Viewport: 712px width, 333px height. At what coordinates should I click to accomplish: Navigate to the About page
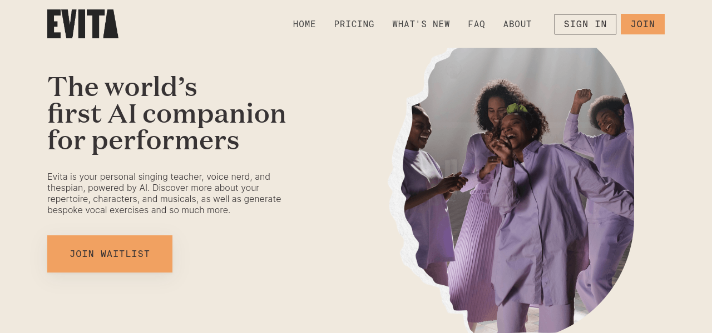(x=517, y=24)
